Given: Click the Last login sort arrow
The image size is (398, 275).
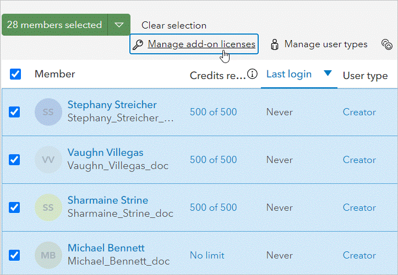Looking at the screenshot, I should [x=328, y=74].
